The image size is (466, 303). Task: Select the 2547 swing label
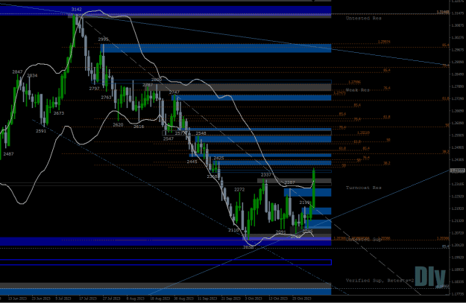[x=169, y=138]
